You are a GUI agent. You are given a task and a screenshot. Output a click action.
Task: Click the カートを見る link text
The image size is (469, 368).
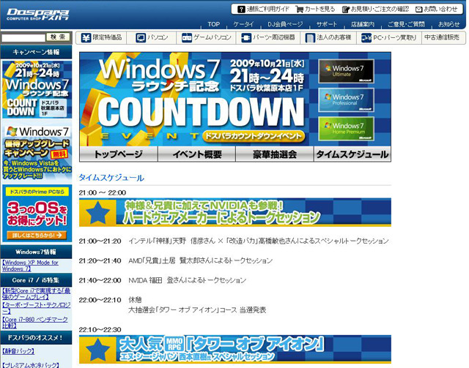pyautogui.click(x=320, y=10)
